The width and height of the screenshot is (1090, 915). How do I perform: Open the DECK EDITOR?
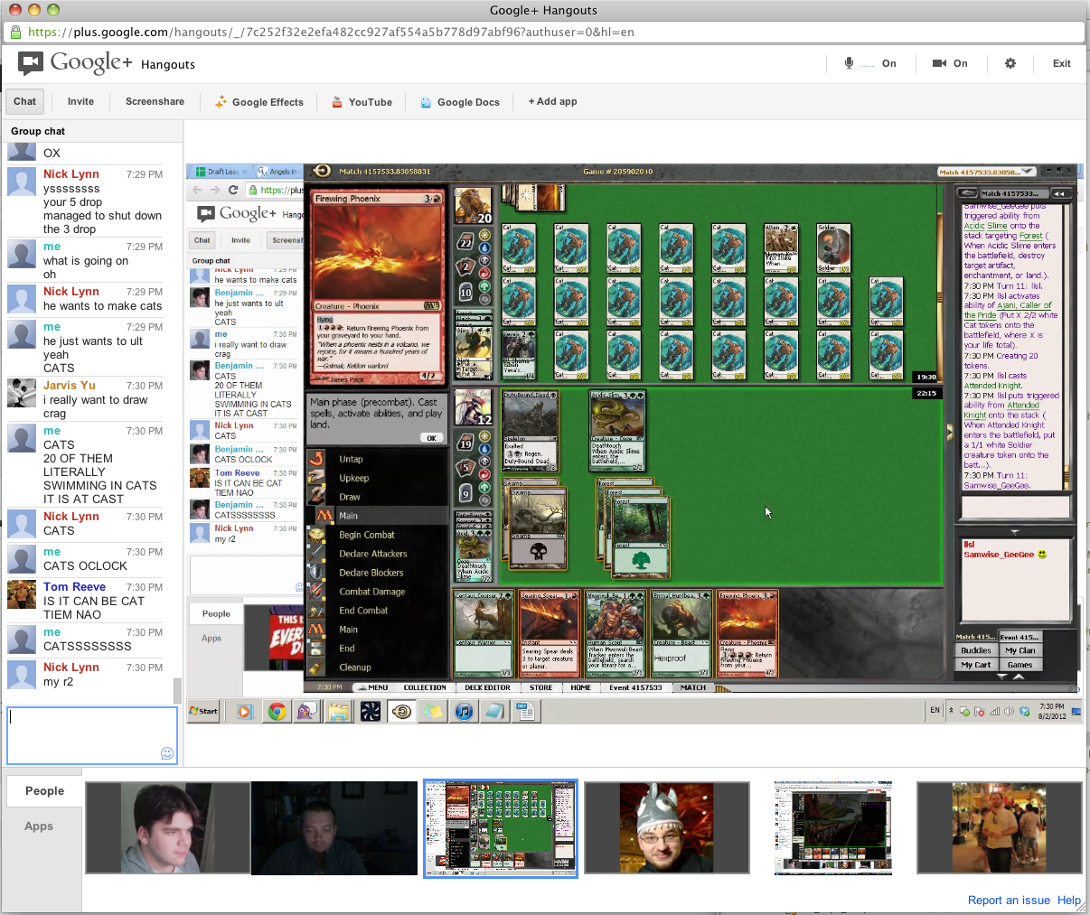(488, 687)
